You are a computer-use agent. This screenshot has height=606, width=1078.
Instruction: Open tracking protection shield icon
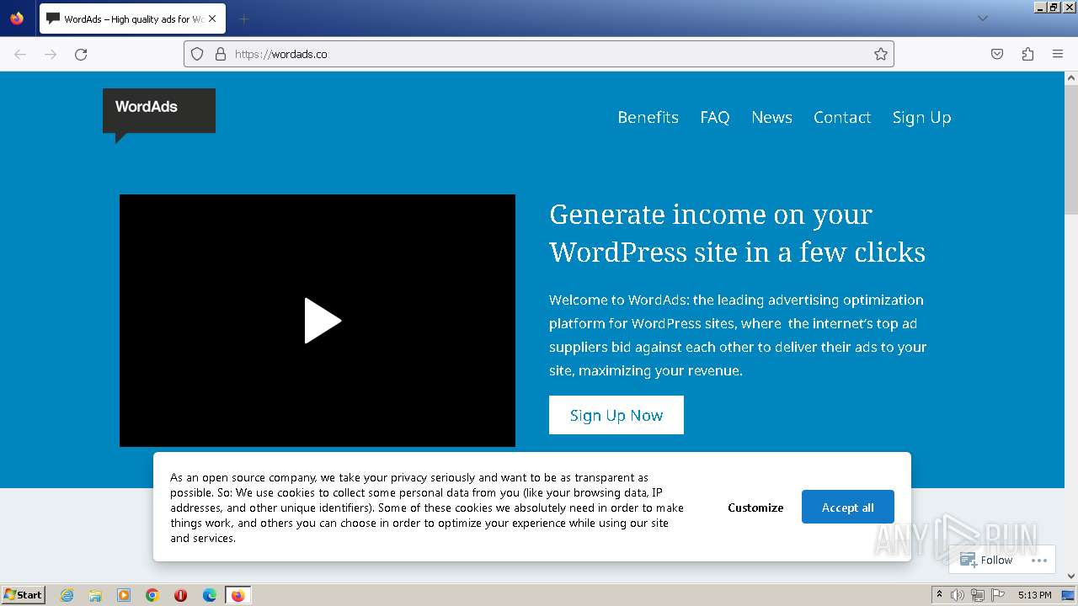197,54
